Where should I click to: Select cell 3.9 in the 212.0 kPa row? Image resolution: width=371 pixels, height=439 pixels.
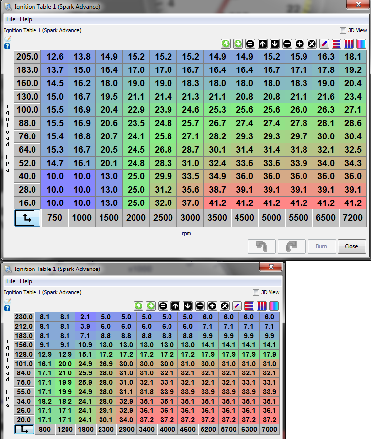(x=85, y=326)
